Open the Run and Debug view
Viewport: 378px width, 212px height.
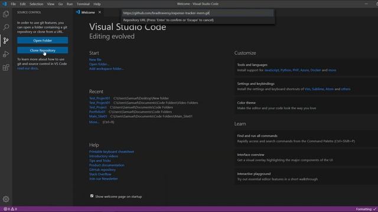pos(6,54)
